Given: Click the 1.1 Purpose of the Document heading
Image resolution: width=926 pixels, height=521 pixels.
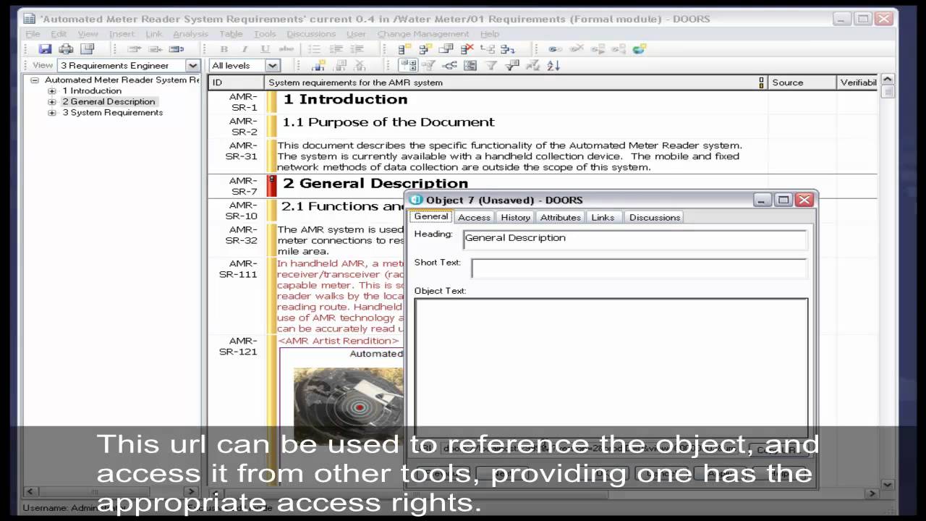Looking at the screenshot, I should pos(388,122).
